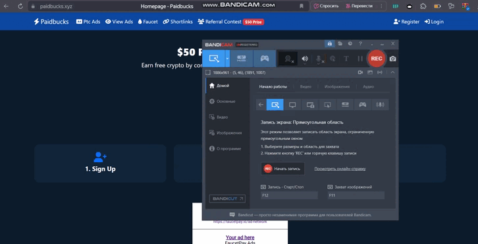
Task: Click the Register link on Paidbucks
Action: coord(406,22)
